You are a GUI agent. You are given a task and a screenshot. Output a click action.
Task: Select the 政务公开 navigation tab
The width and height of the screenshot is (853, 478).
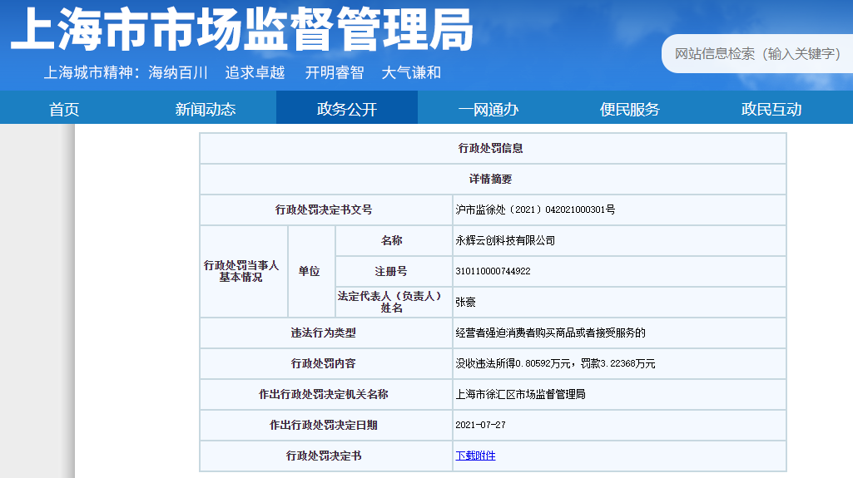(347, 107)
